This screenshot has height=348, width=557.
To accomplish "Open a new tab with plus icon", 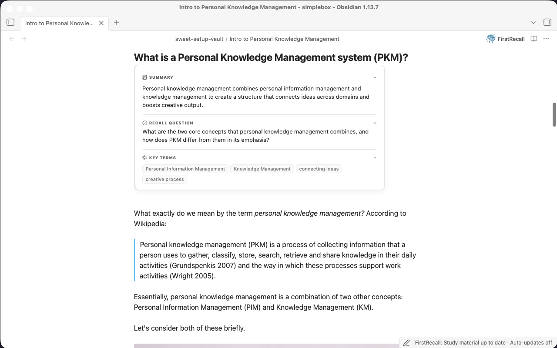I will click(x=117, y=23).
